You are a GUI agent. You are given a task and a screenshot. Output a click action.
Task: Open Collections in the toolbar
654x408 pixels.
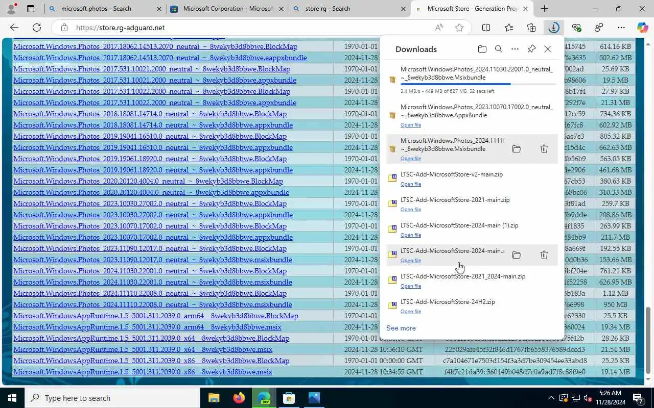[531, 28]
